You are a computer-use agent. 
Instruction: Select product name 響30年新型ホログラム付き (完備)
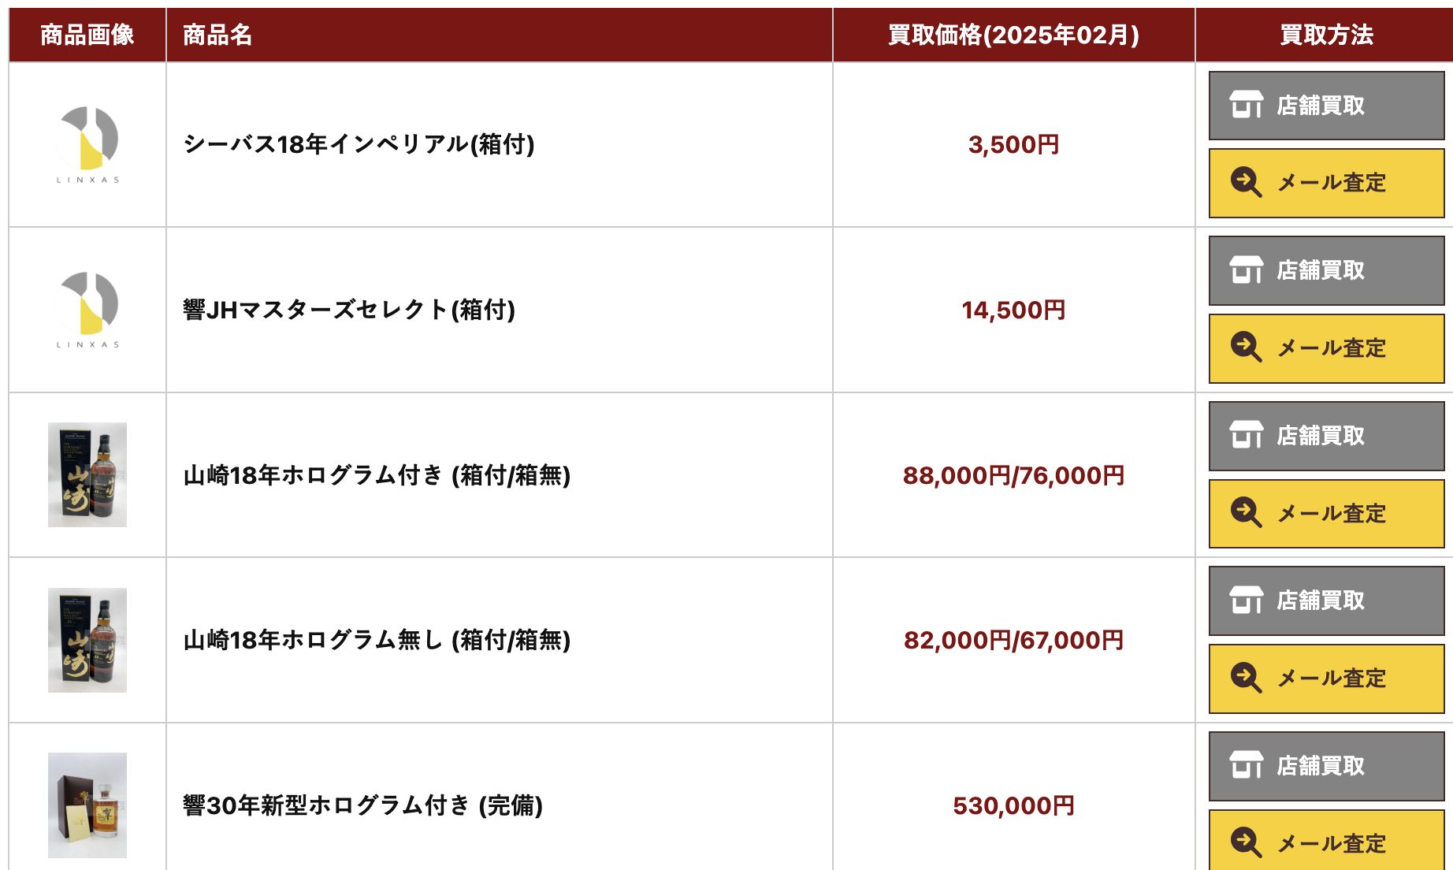tap(362, 805)
